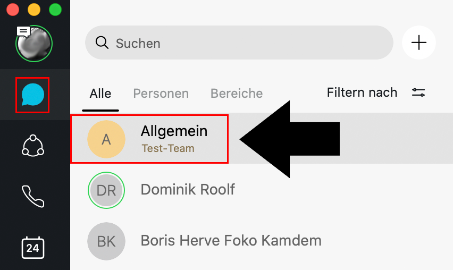The width and height of the screenshot is (453, 270).
Task: Switch to the Alle tab
Action: pyautogui.click(x=100, y=94)
